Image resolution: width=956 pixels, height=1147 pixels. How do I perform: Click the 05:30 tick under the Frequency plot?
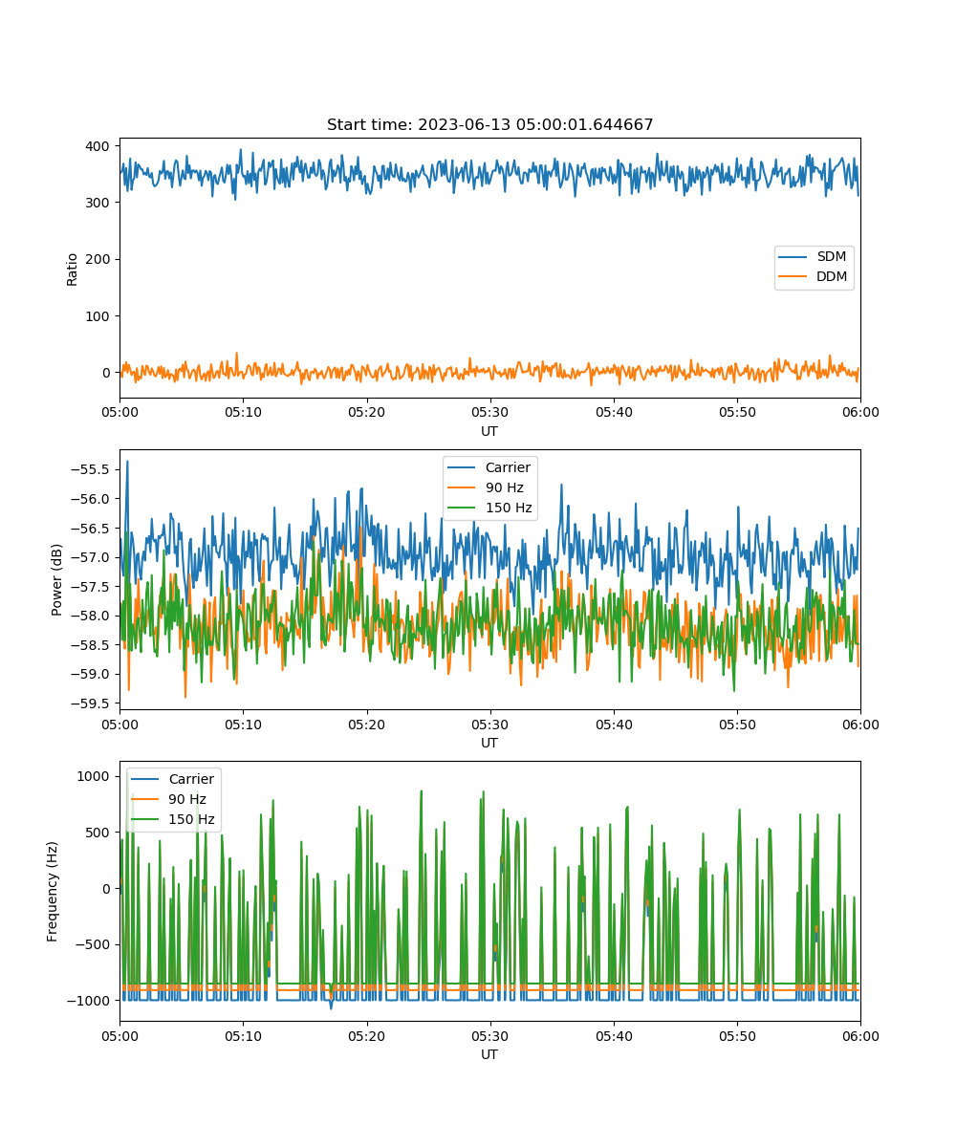489,1035
